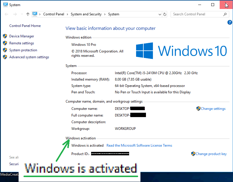
Task: Click shield icon next to Change product key
Action: click(193, 154)
